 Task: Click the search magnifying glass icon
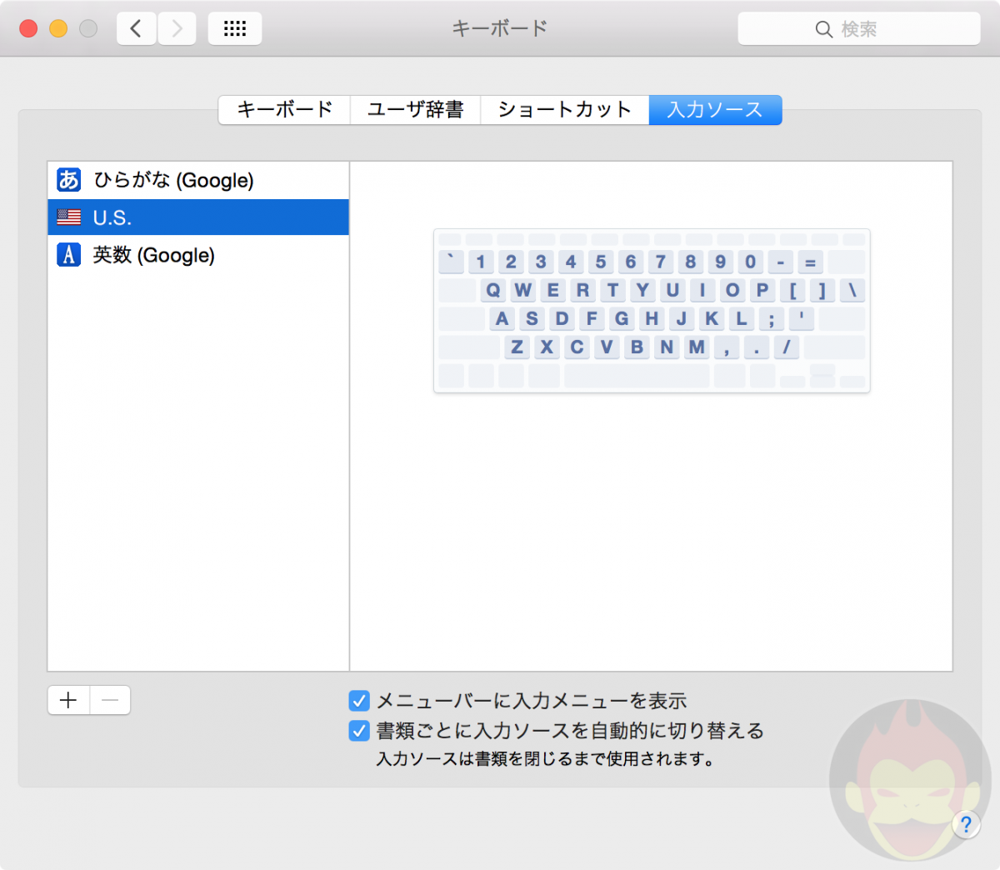click(x=823, y=28)
